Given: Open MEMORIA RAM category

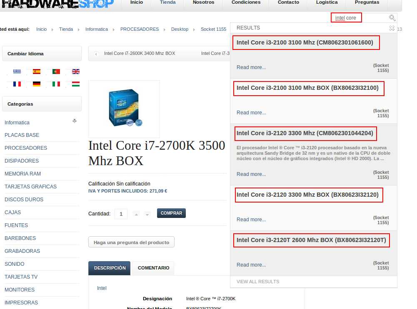Looking at the screenshot, I should pos(22,174).
